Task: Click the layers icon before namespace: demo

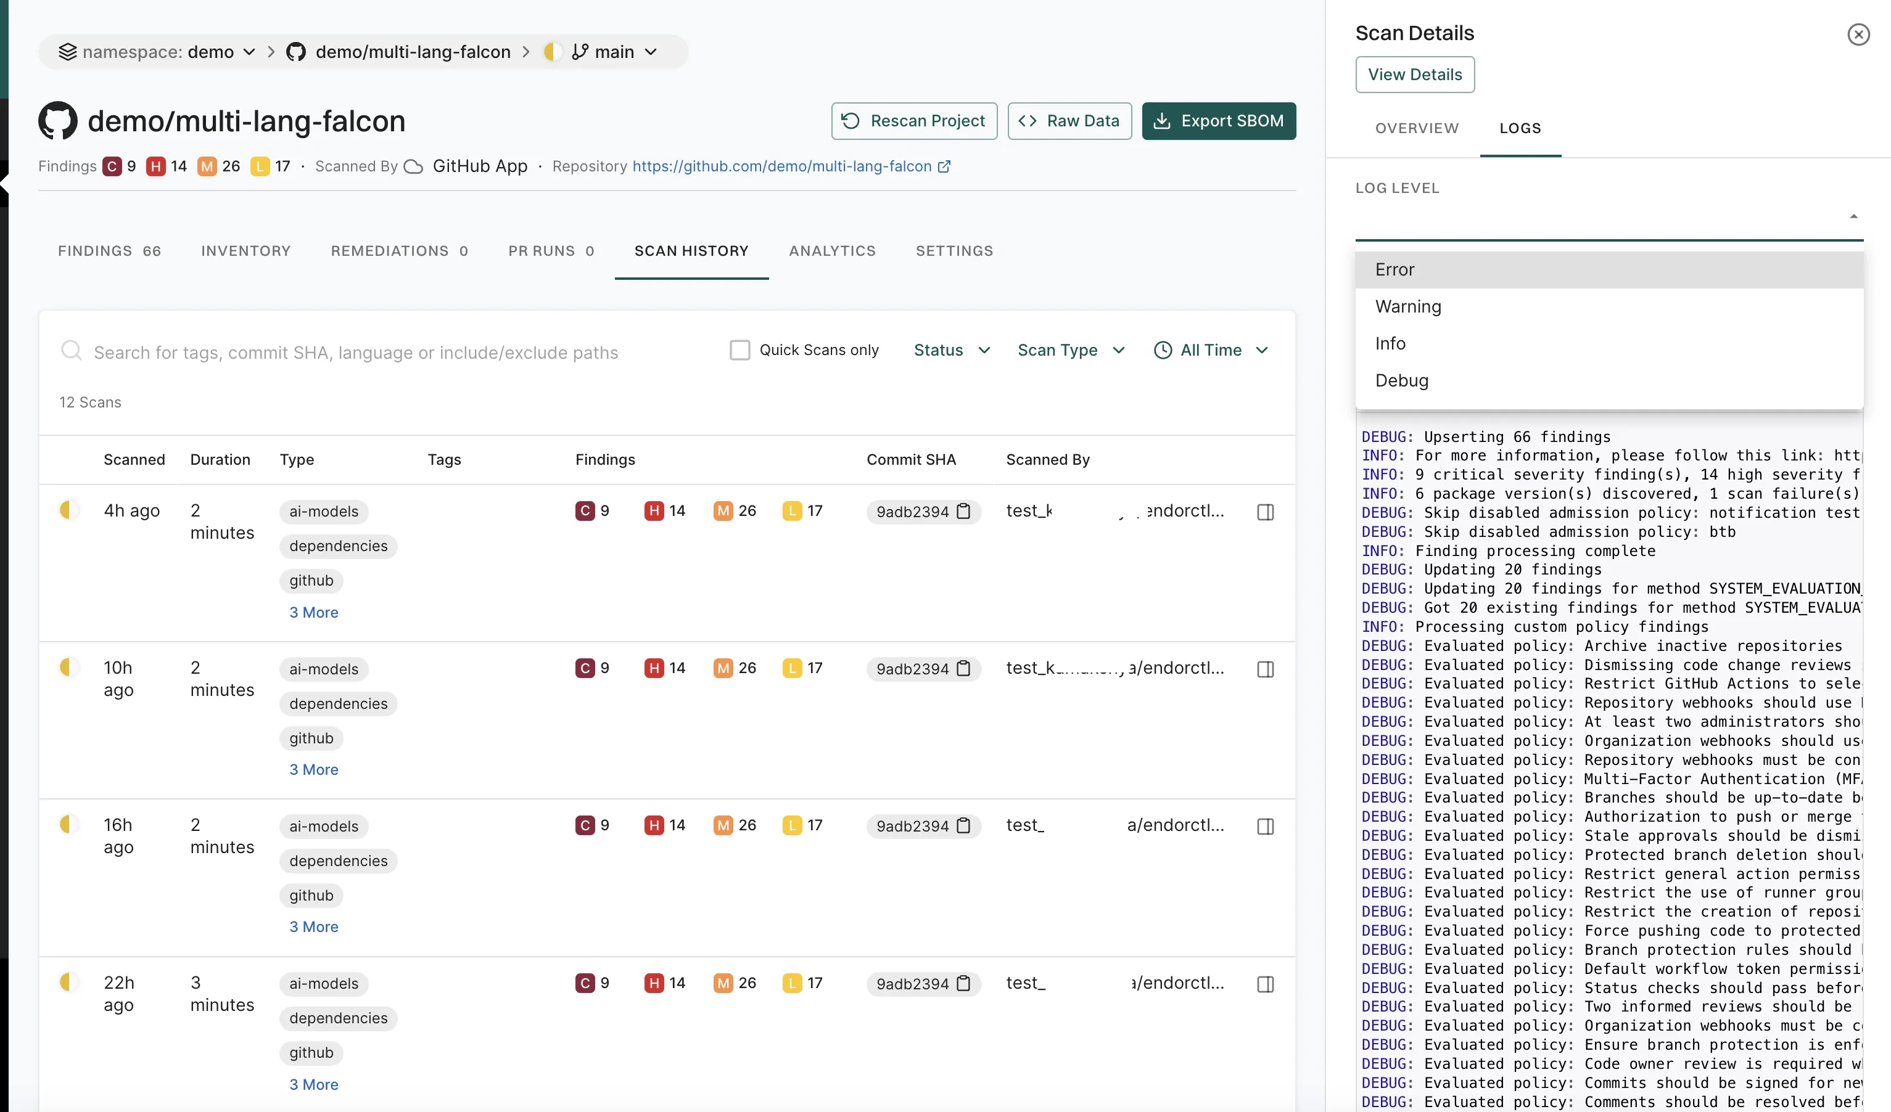Action: [x=69, y=51]
